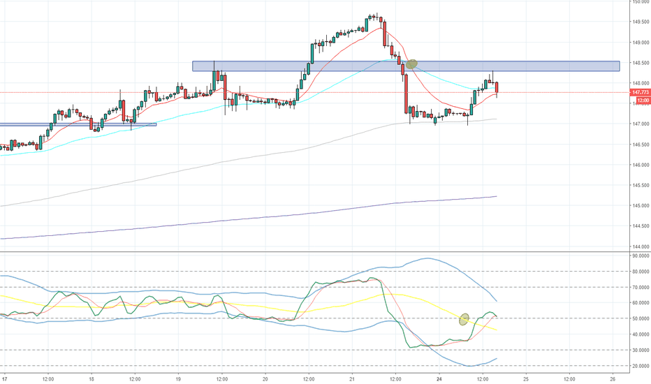
Task: Click date label 24 on time axis
Action: pyautogui.click(x=439, y=379)
